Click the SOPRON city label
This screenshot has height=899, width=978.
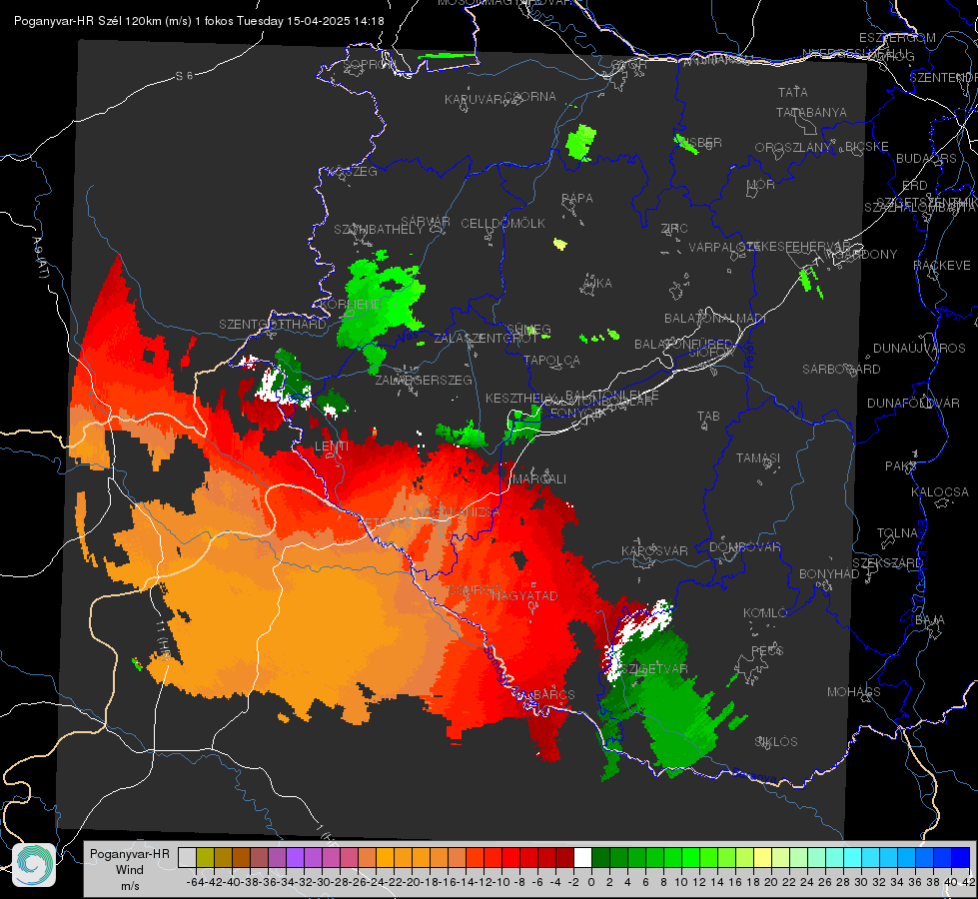(369, 64)
